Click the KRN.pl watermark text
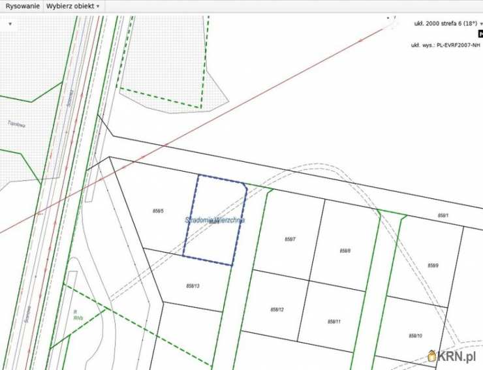The height and width of the screenshot is (370, 483). click(458, 357)
